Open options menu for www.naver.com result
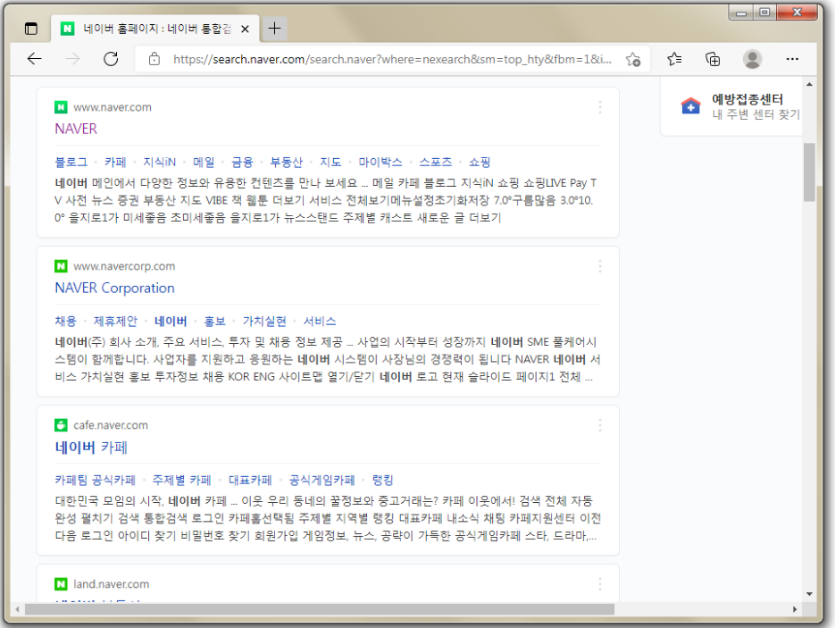The width and height of the screenshot is (835, 628). tap(600, 107)
